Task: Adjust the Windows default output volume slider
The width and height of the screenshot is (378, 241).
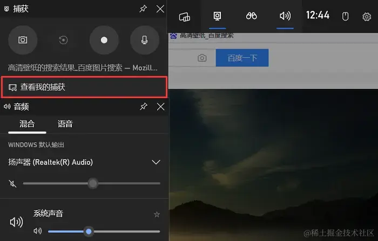Action: click(92, 183)
